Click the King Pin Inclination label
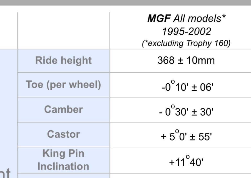The height and width of the screenshot is (178, 251). [63, 160]
